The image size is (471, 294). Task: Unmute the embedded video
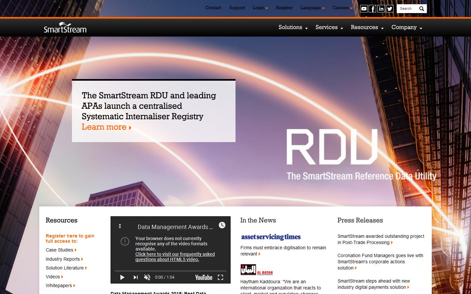(147, 277)
